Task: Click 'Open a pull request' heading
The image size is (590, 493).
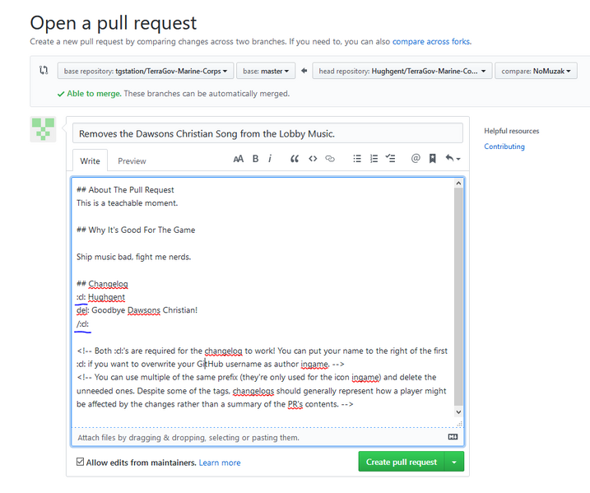Action: pos(114,22)
